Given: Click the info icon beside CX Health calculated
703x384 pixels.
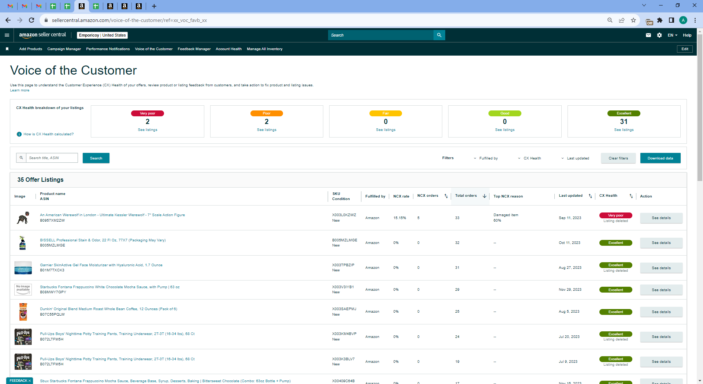Looking at the screenshot, I should click(19, 134).
